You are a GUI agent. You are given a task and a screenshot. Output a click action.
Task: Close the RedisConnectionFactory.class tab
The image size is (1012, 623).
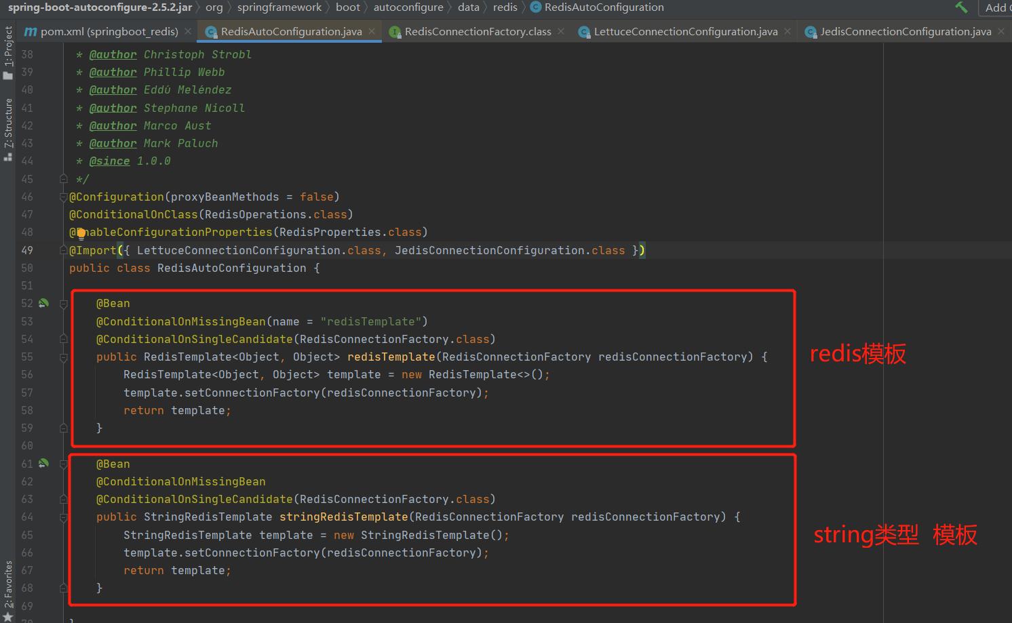561,31
